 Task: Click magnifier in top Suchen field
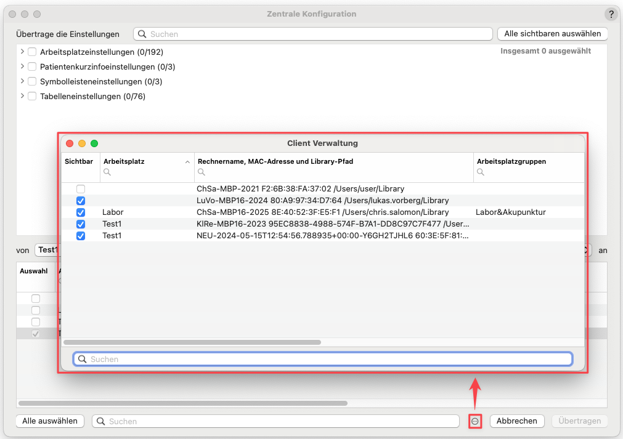click(x=142, y=34)
